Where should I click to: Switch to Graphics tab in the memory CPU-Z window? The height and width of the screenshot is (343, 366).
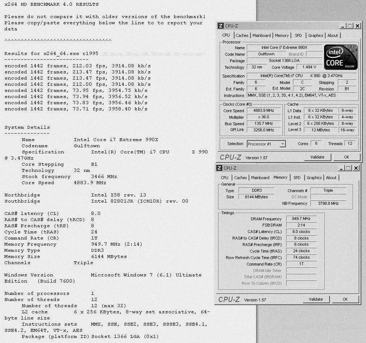314,178
